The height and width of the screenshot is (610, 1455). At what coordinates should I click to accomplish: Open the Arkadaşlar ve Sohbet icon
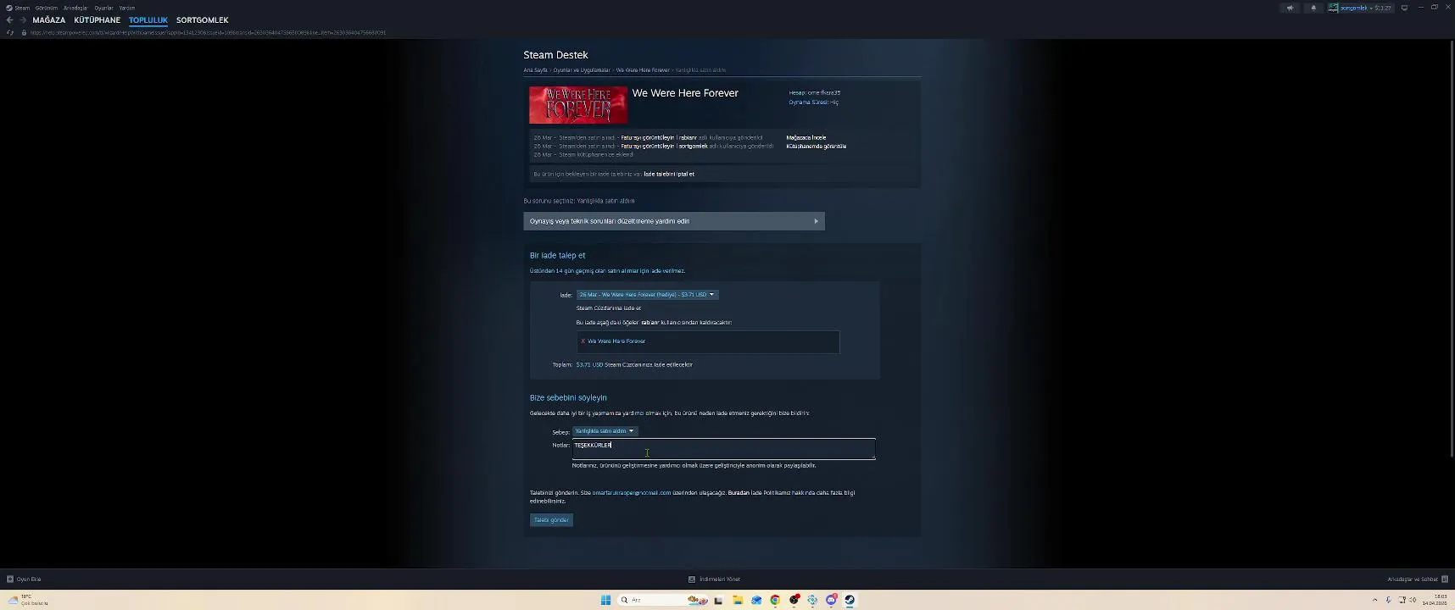(x=1445, y=579)
